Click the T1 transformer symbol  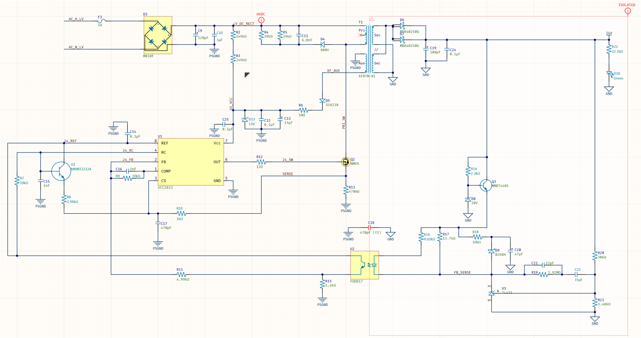coord(369,49)
